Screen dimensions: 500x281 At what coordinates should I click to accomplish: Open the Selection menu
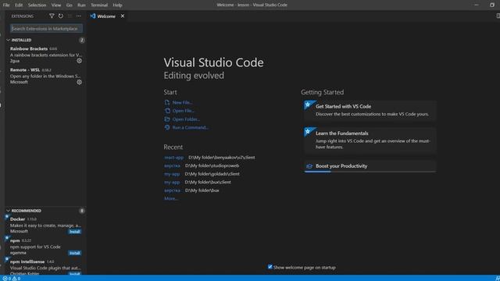pos(37,5)
